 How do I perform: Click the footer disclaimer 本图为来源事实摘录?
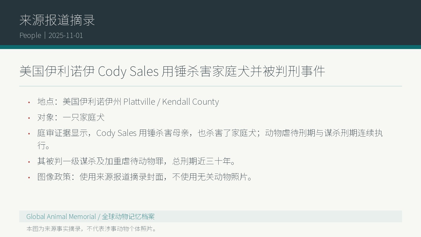point(92,229)
